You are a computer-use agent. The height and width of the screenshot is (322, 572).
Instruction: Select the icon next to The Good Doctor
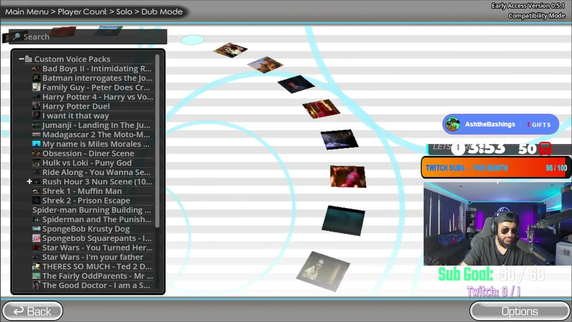click(x=36, y=285)
